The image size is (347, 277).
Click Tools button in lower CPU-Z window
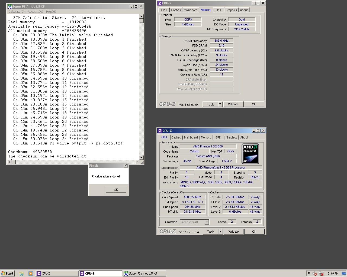(x=211, y=232)
